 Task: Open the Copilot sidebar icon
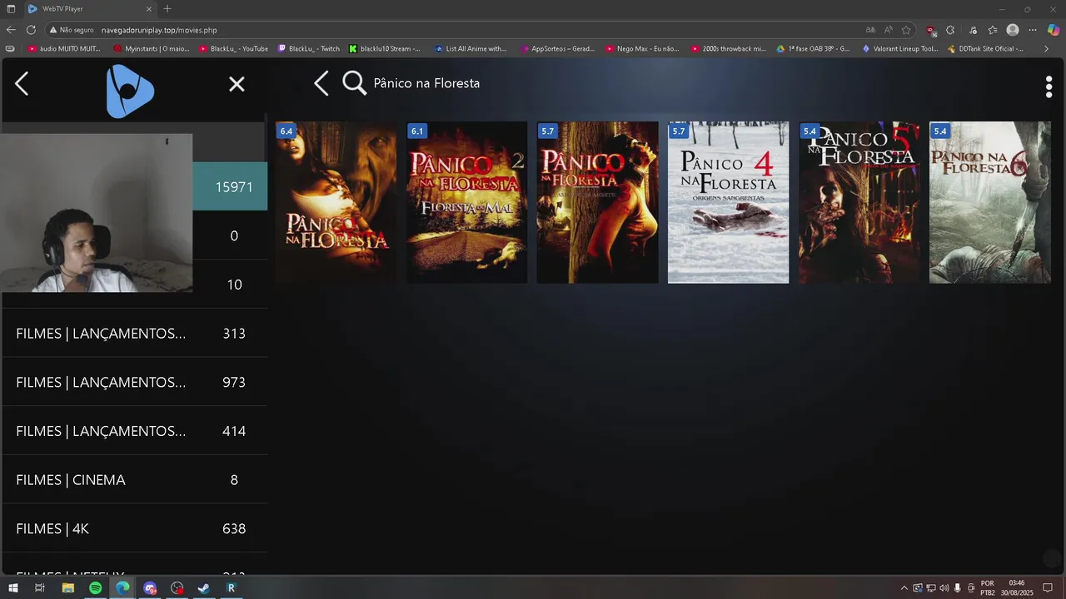click(x=1054, y=30)
